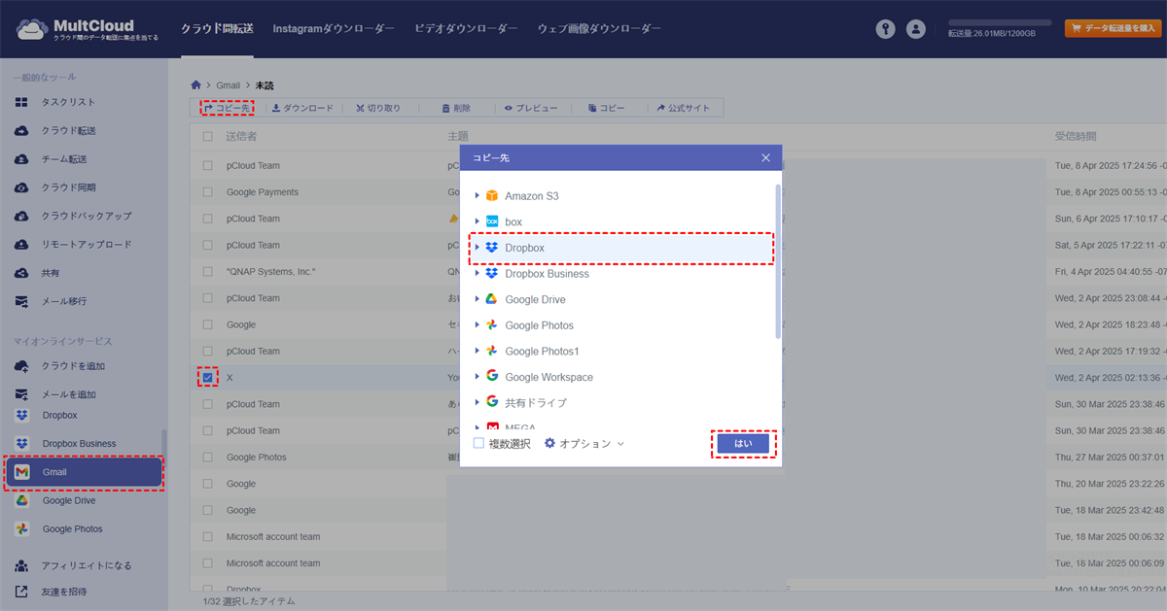1167x611 pixels.
Task: Click the オプション gear icon
Action: click(549, 443)
